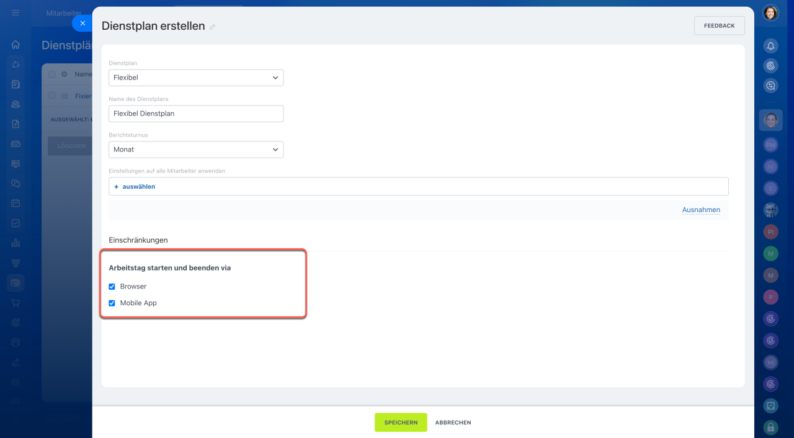
Task: Open chat with PI red avatar
Action: (x=770, y=231)
